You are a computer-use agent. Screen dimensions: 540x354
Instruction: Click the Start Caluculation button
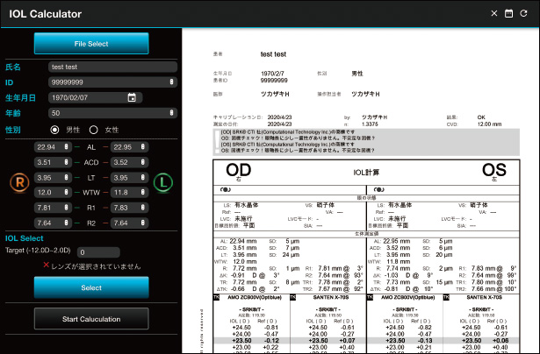[91, 319]
